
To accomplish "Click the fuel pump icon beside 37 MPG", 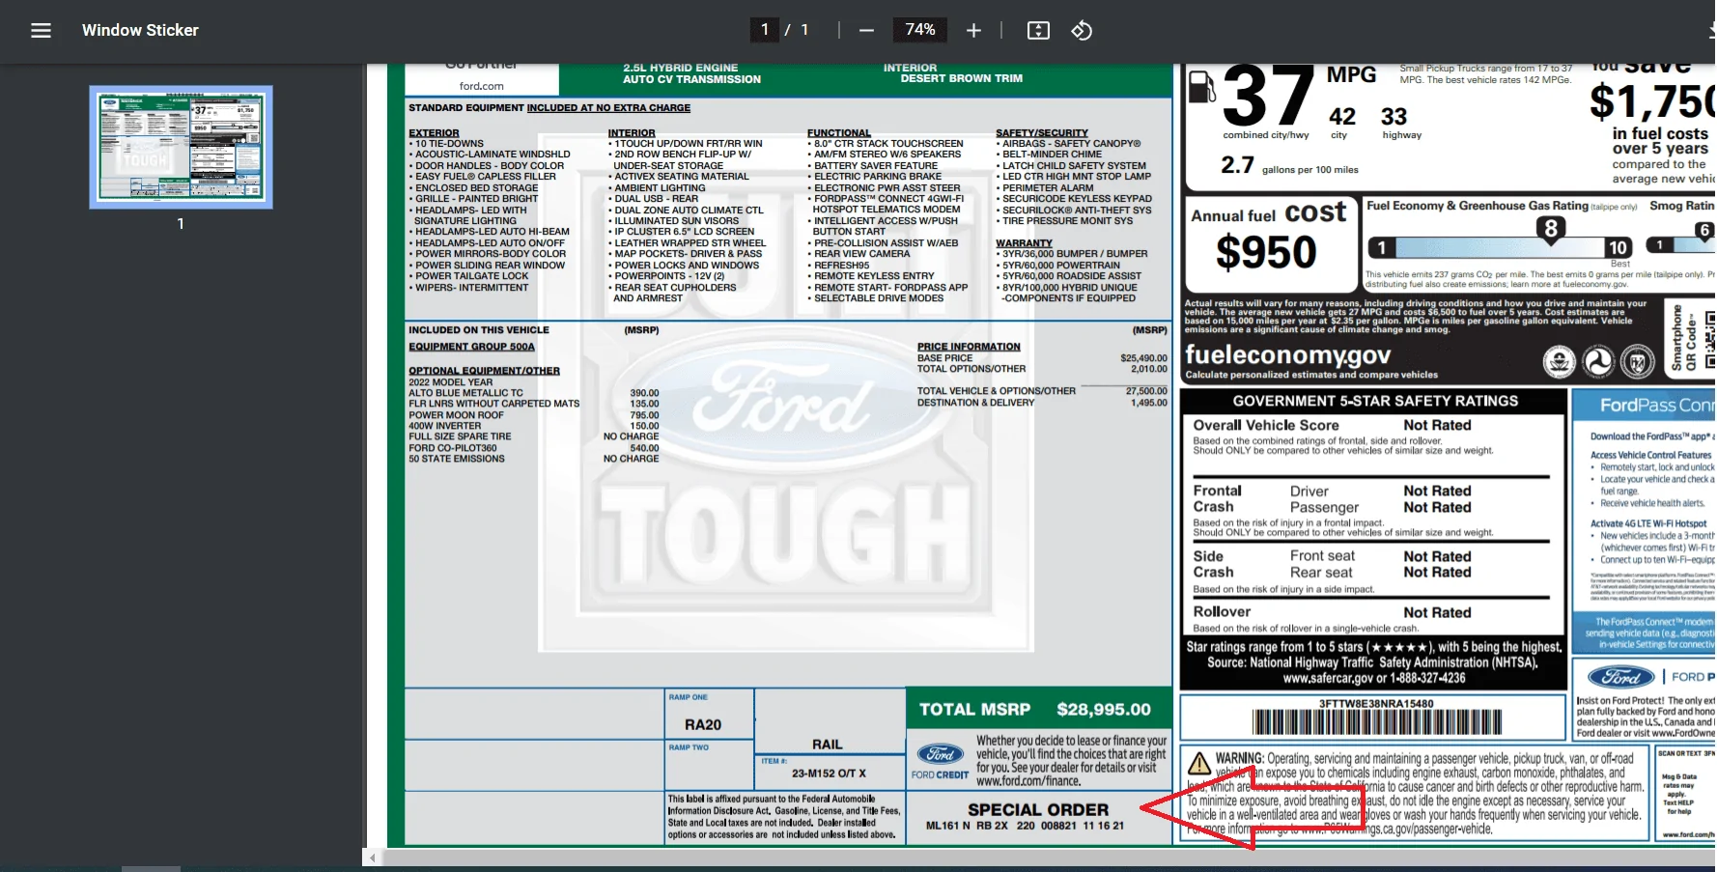I will point(1201,87).
